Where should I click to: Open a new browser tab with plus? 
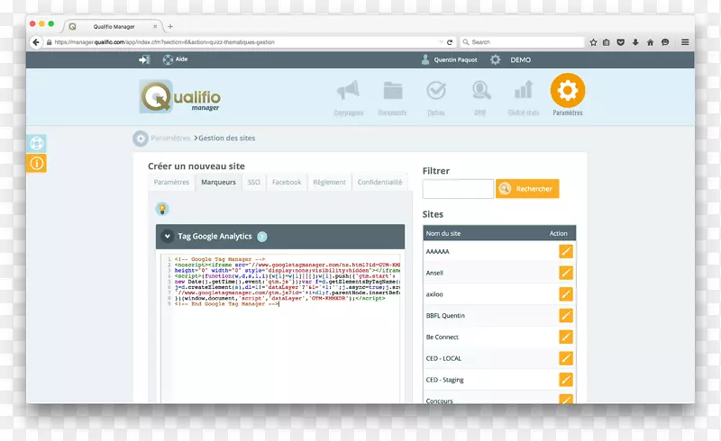170,27
